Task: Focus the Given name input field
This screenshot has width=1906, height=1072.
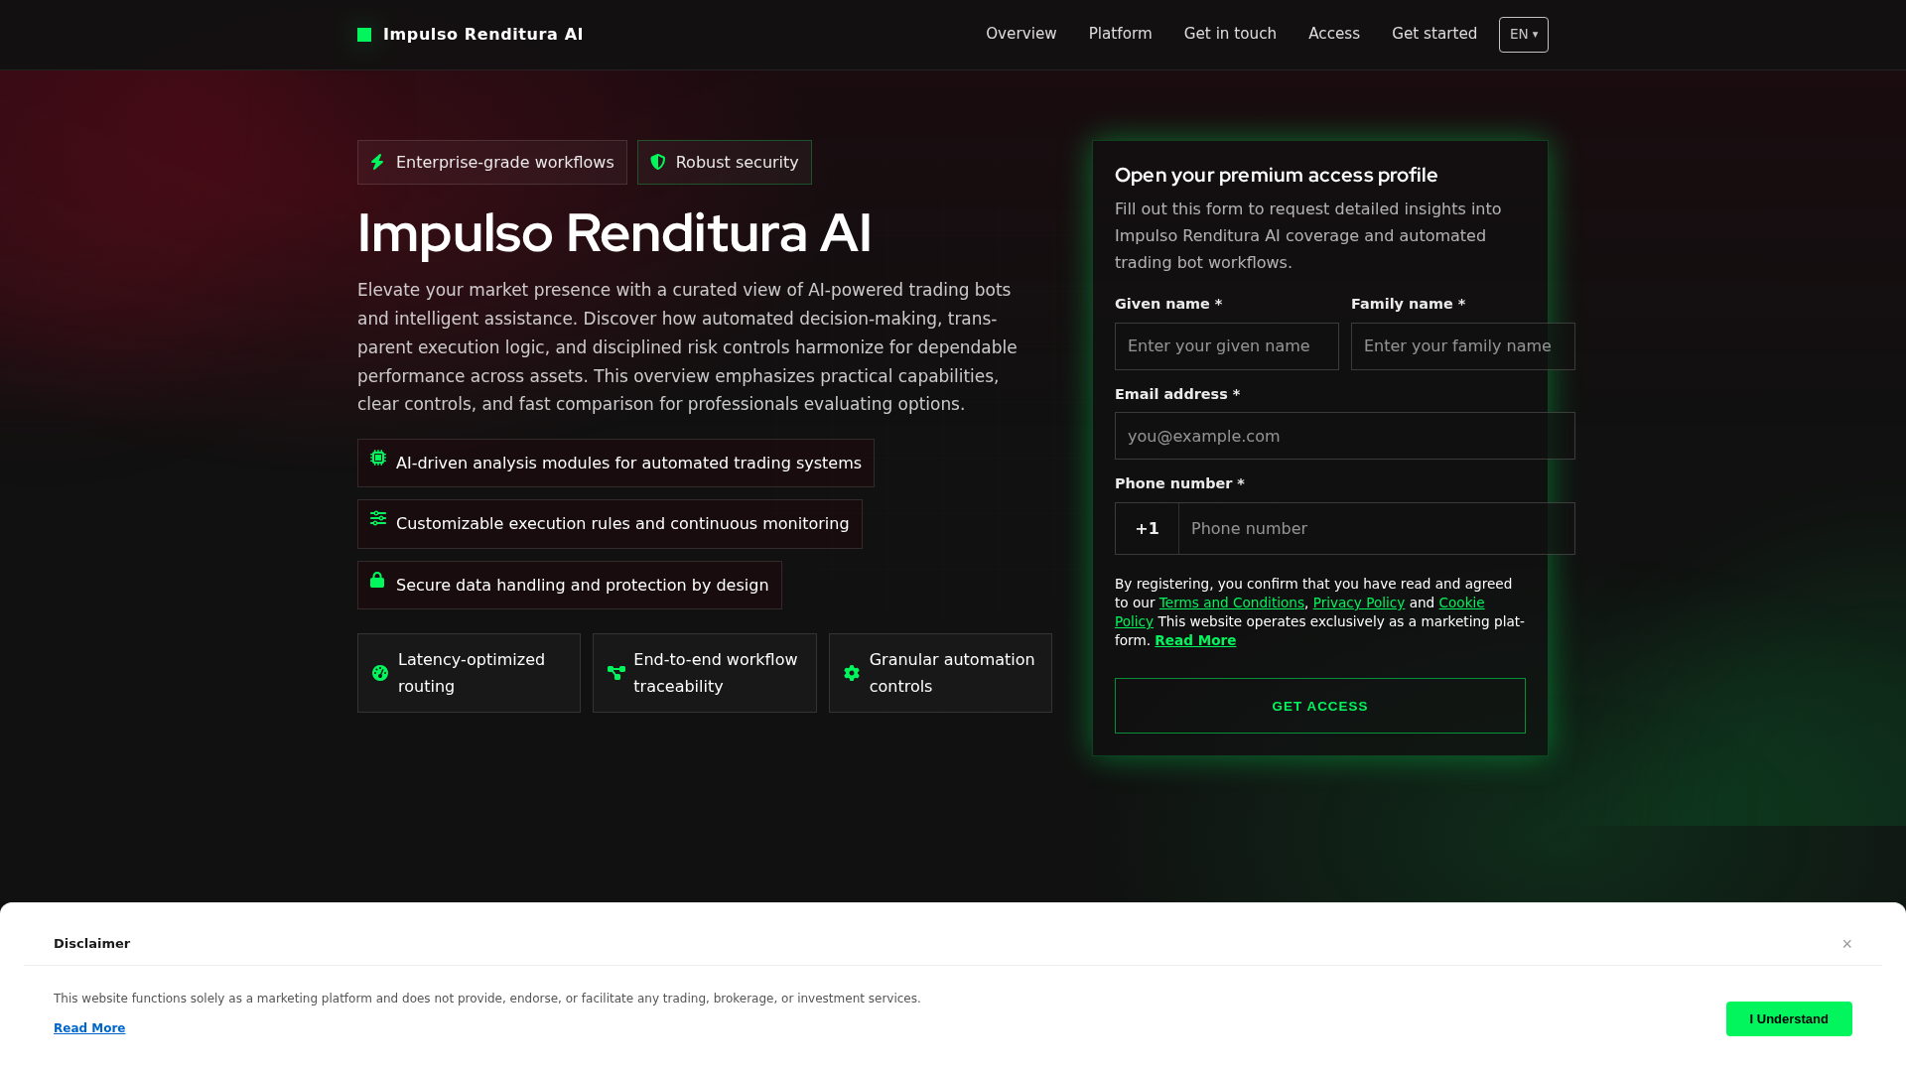Action: pos(1227,346)
